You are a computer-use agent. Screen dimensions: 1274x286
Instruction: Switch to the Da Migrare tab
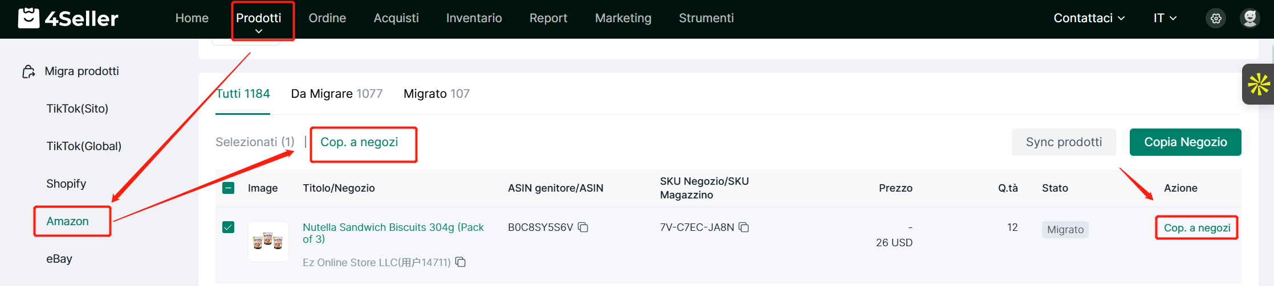[x=337, y=94]
